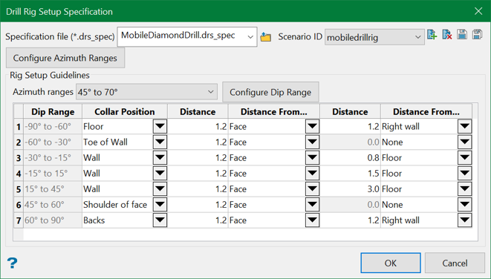Expand Face dropdown in Backs row
Image resolution: width=491 pixels, height=279 pixels.
click(312, 220)
